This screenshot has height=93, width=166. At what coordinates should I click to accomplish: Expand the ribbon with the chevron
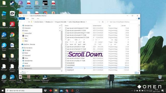point(137,18)
